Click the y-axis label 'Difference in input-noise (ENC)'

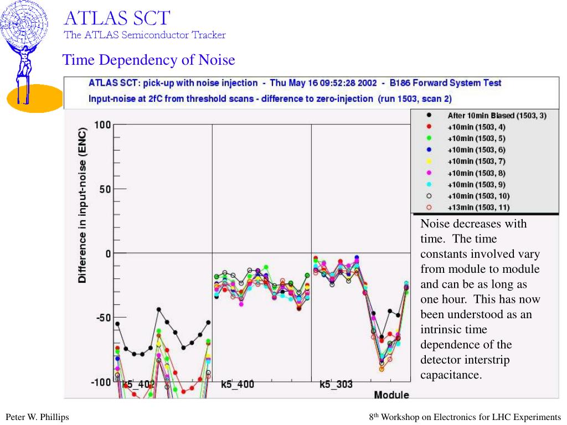[83, 205]
